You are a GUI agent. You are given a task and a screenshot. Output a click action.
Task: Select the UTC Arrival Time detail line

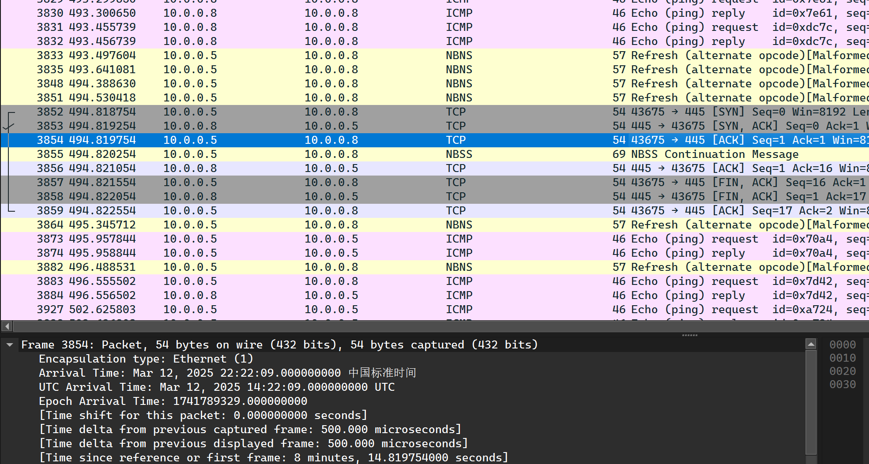[x=216, y=387]
